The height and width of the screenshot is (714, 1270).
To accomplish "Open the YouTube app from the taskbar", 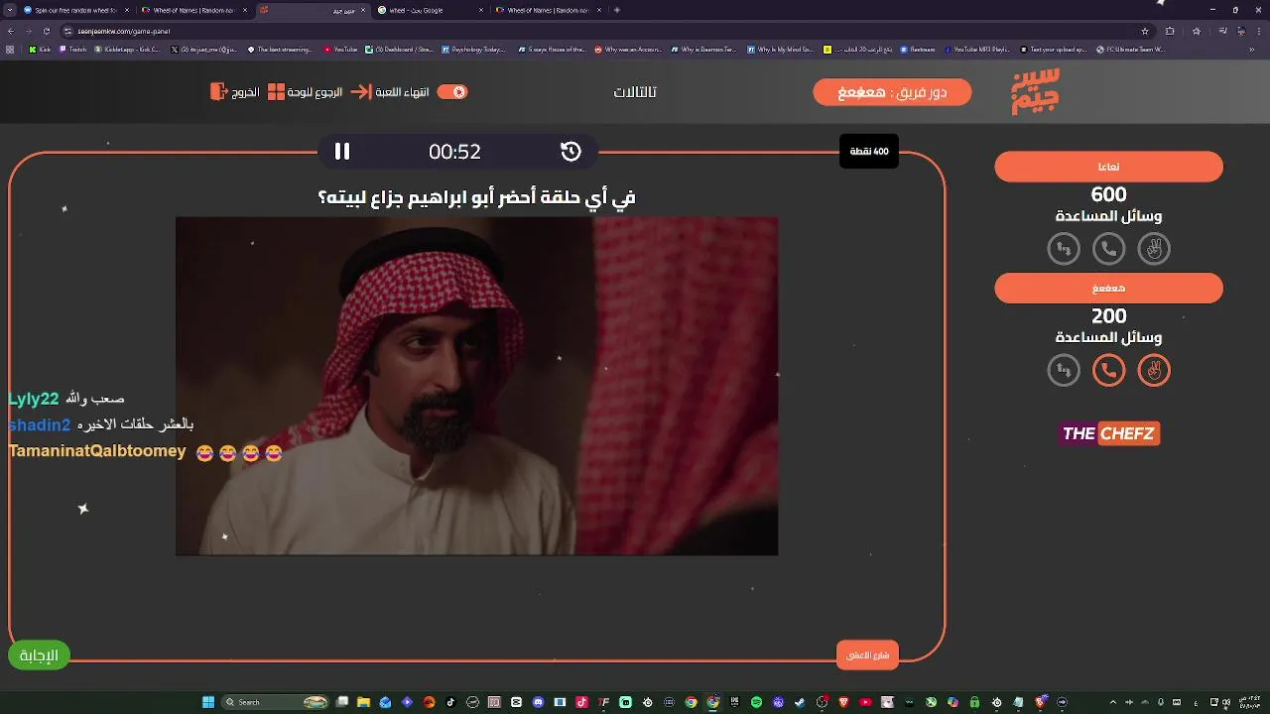I will click(865, 702).
